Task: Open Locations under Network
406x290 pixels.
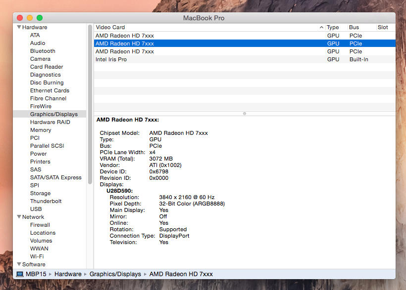Action: pos(43,233)
